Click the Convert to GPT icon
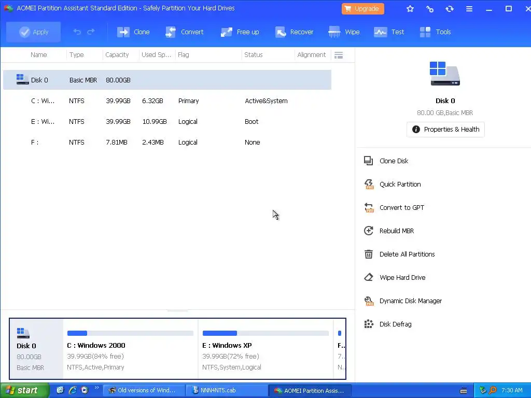Screen dimensions: 531x398 [369, 207]
